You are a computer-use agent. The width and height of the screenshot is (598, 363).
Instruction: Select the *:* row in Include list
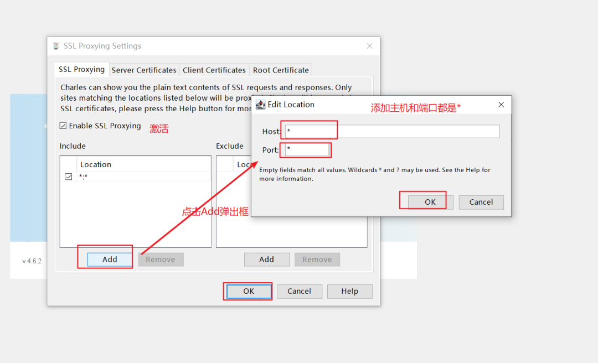(136, 177)
